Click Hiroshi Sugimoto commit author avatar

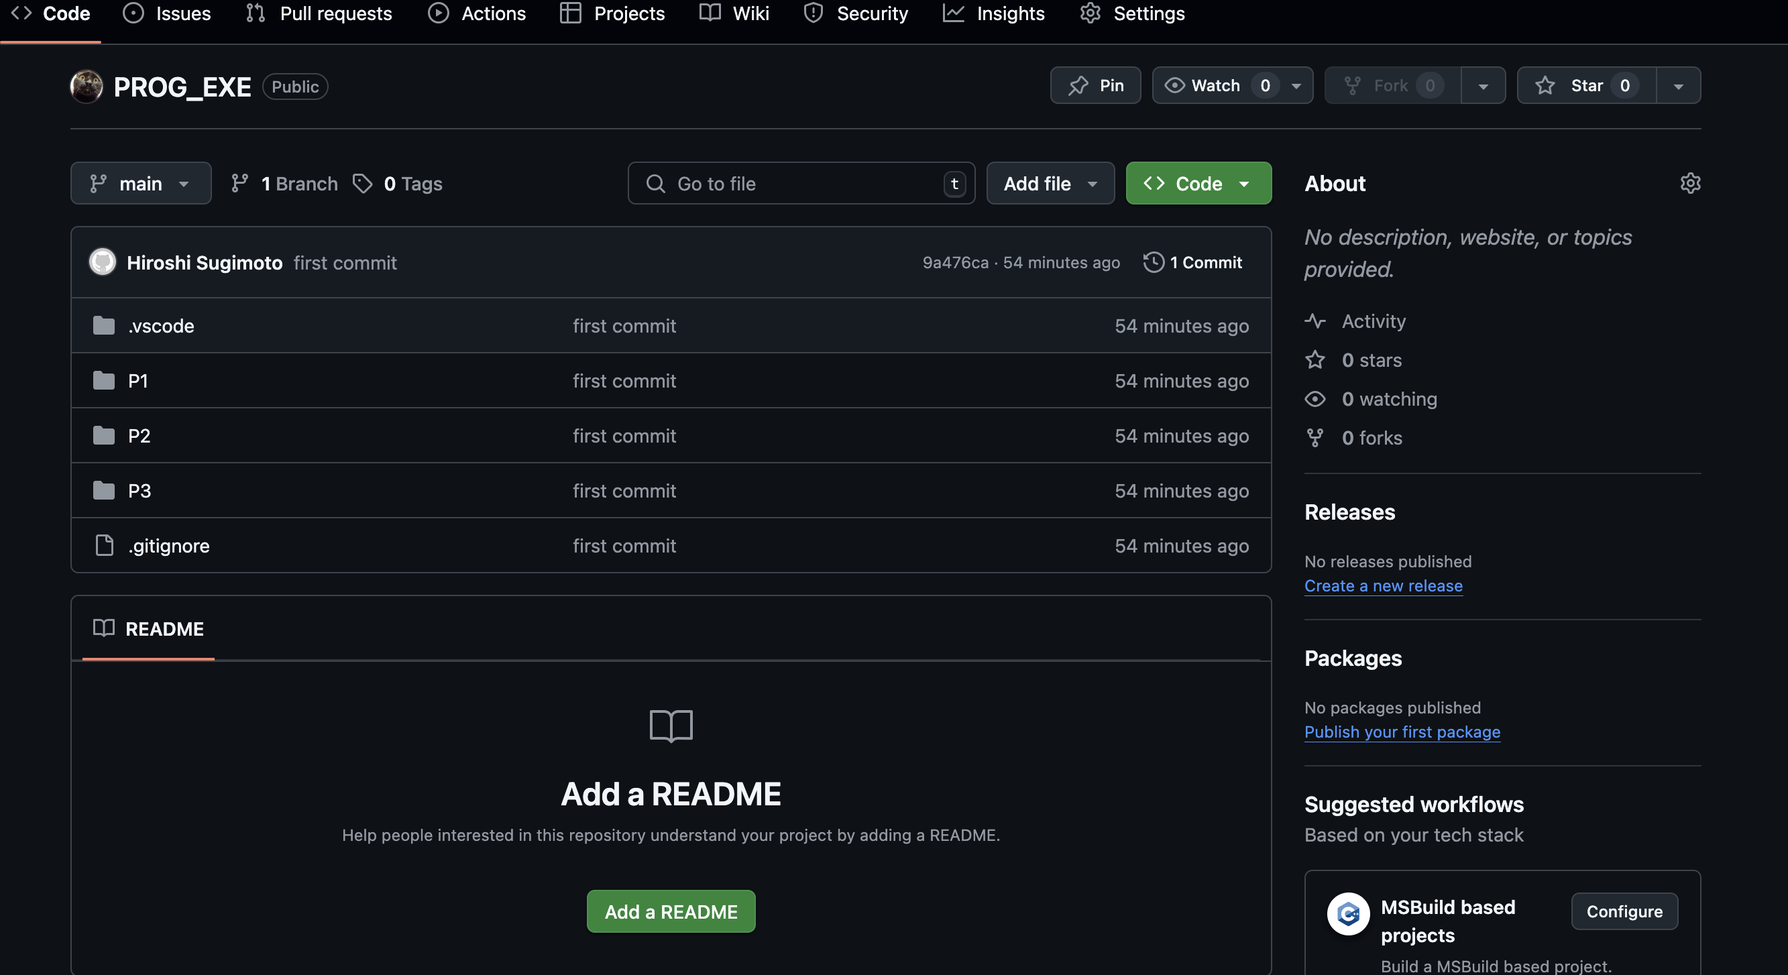[103, 262]
